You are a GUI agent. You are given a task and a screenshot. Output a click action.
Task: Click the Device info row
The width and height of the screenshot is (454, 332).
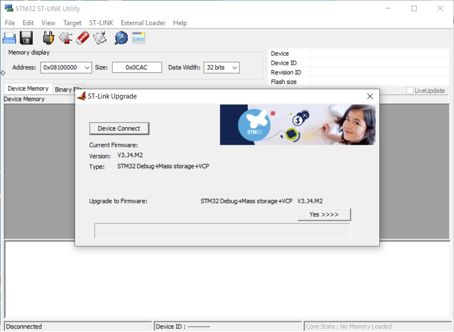click(x=359, y=53)
